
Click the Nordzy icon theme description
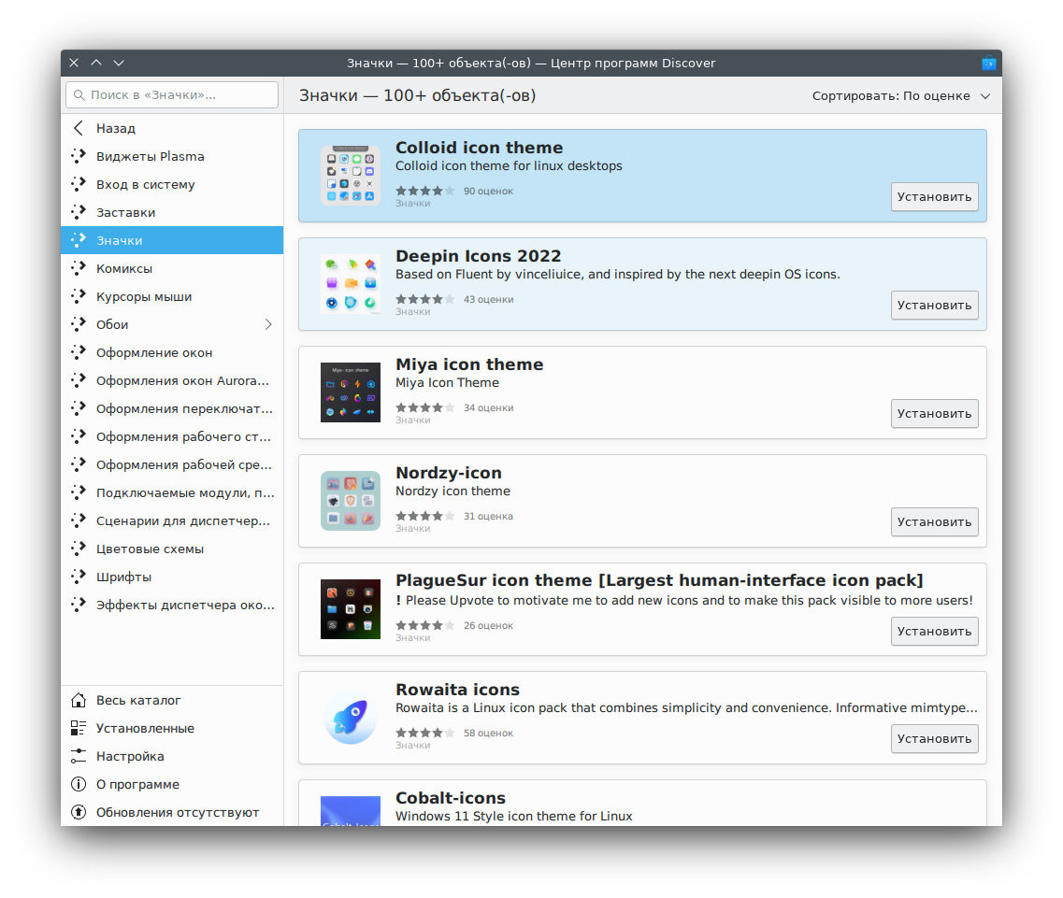click(452, 491)
